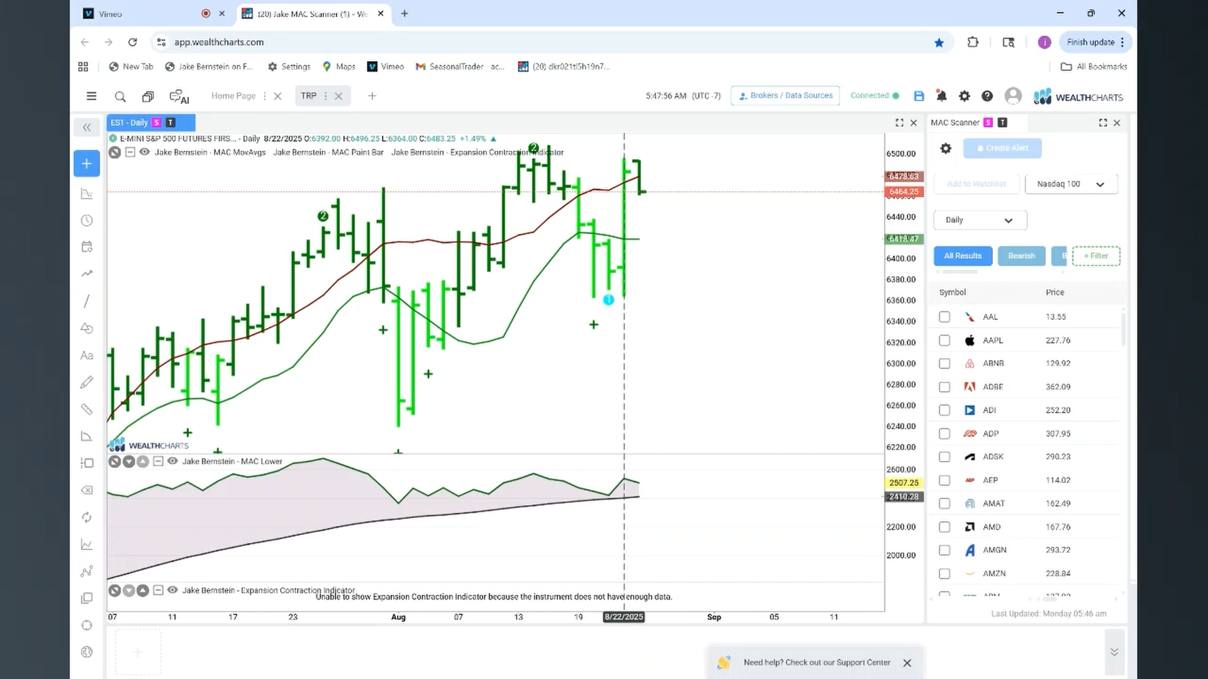This screenshot has width=1208, height=679.
Task: Click the layouts windows icon beside search
Action: point(148,96)
